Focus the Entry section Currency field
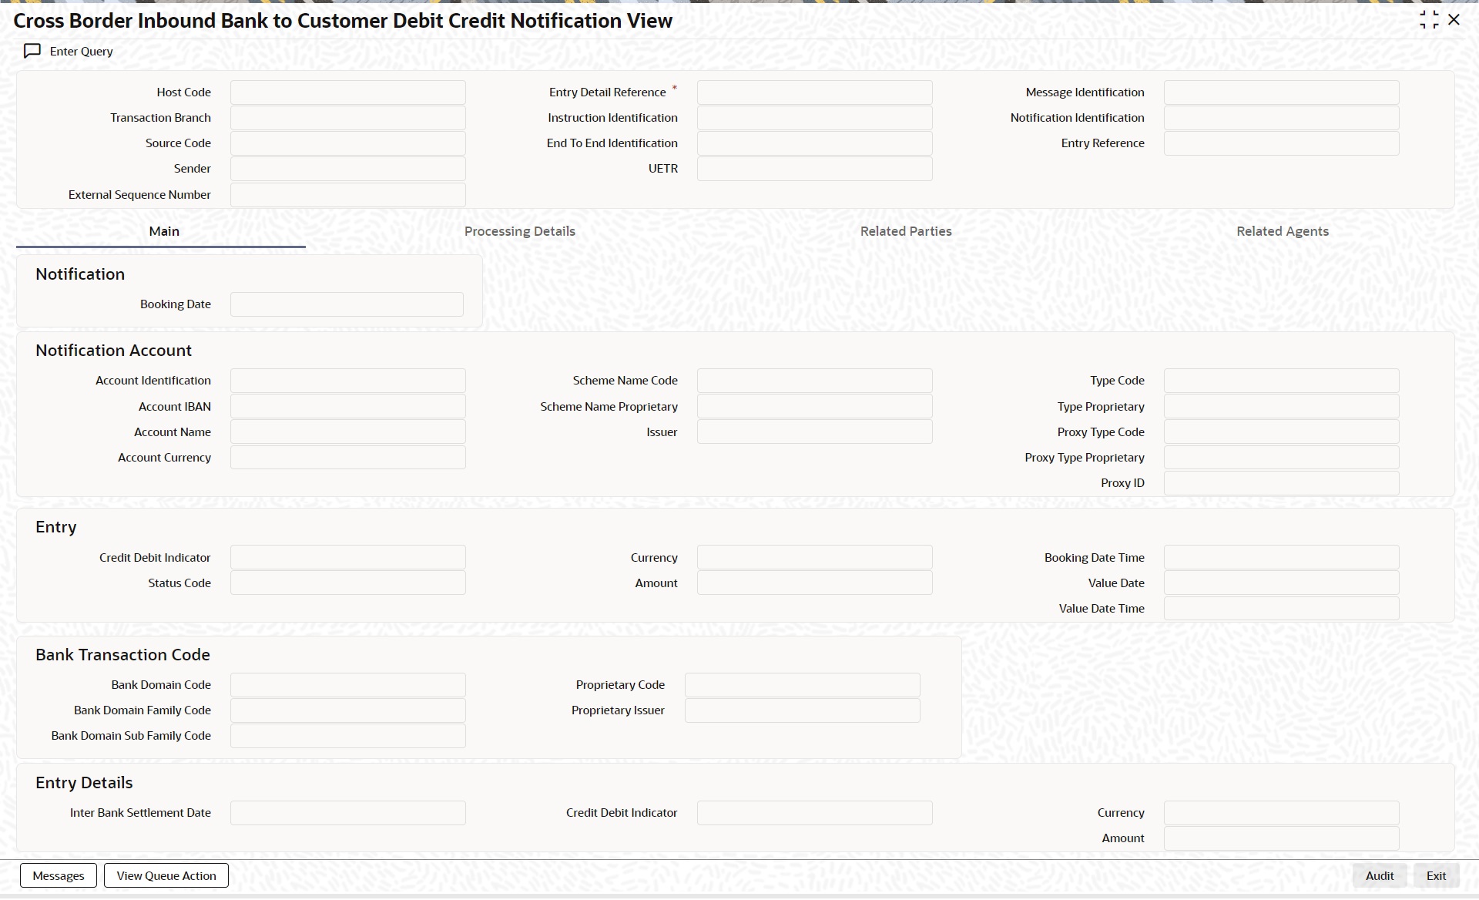 point(815,558)
